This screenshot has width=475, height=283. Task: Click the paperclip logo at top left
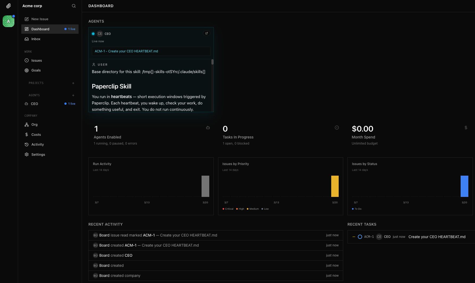[x=8, y=6]
